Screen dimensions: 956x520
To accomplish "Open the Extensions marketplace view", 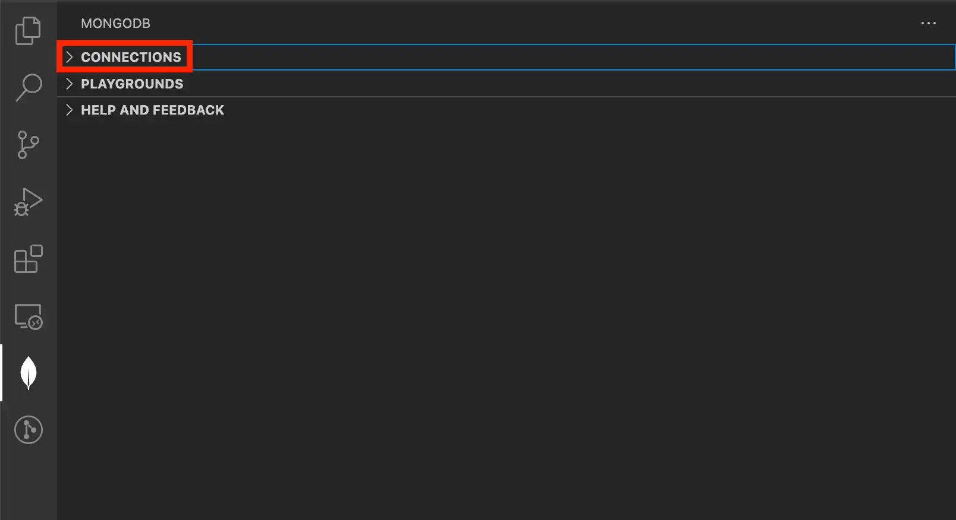I will [x=28, y=259].
